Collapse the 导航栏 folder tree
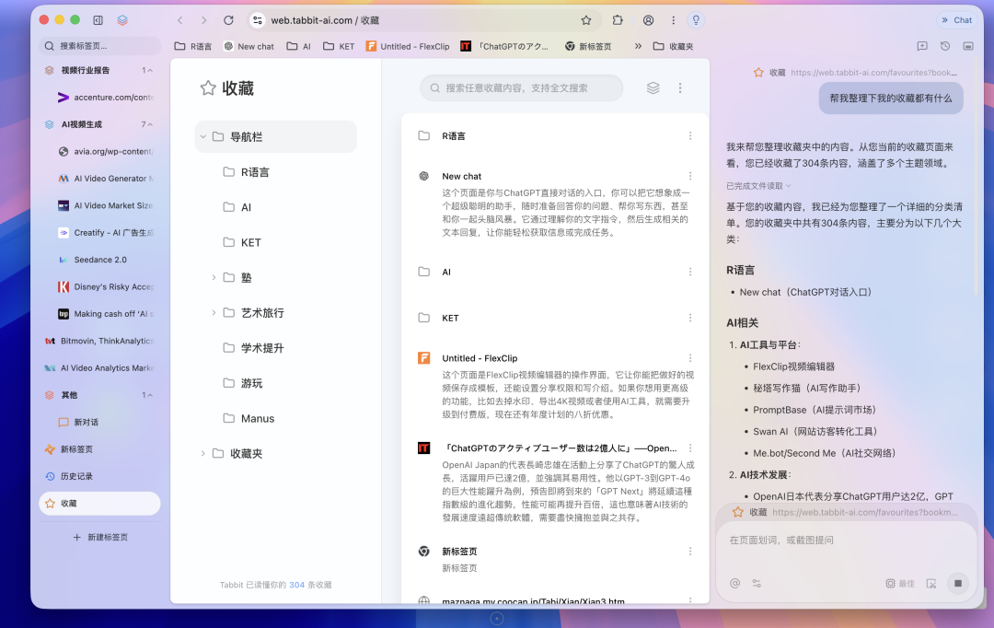This screenshot has height=628, width=994. pyautogui.click(x=202, y=137)
